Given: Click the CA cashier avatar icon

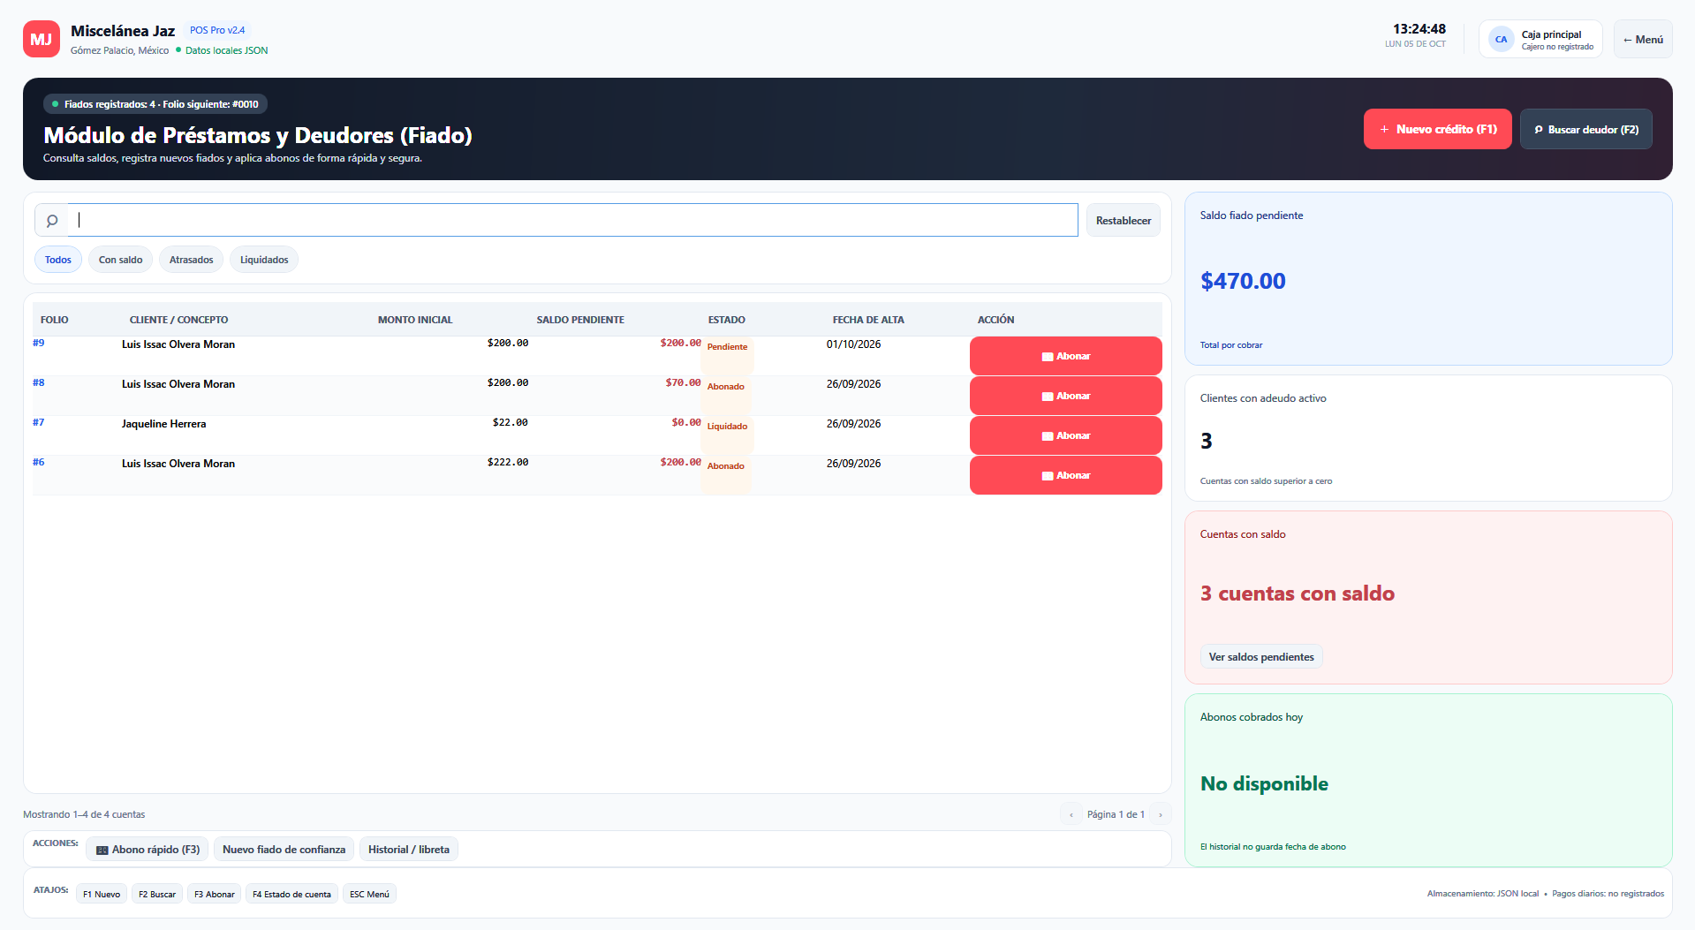Looking at the screenshot, I should pyautogui.click(x=1501, y=39).
